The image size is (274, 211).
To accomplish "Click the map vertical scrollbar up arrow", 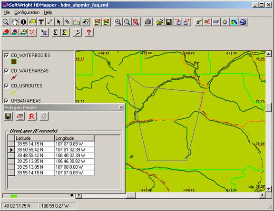I will coord(269,54).
